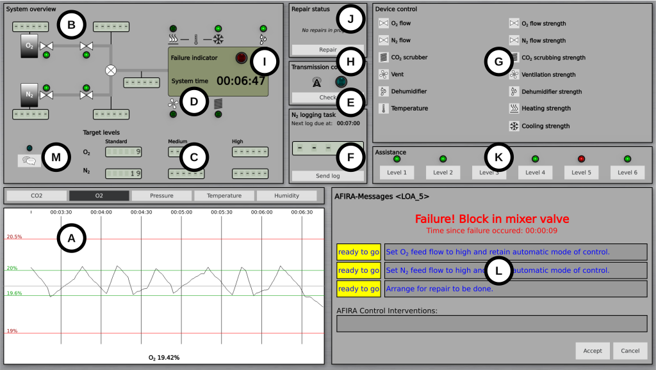Screen dimensions: 656x370
Task: Select the CO₂ scrubber device icon
Action: [384, 57]
